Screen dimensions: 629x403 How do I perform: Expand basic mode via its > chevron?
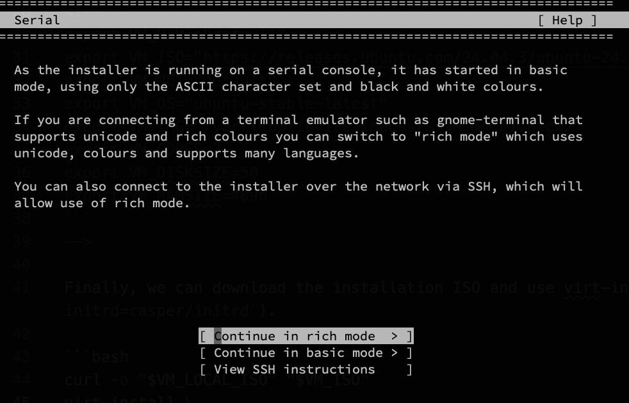coord(395,352)
